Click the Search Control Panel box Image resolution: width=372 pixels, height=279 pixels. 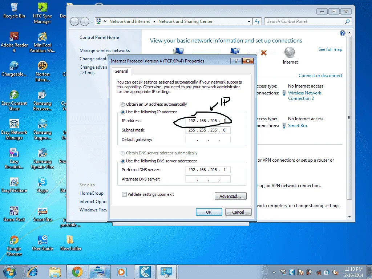[308, 21]
